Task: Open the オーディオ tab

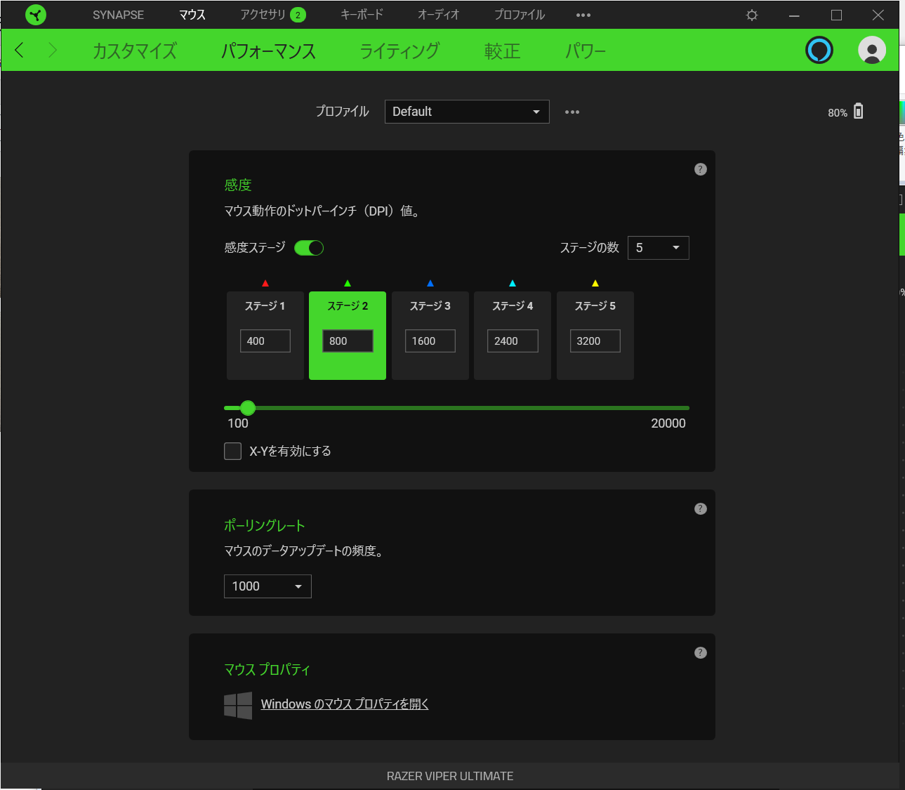Action: tap(438, 15)
